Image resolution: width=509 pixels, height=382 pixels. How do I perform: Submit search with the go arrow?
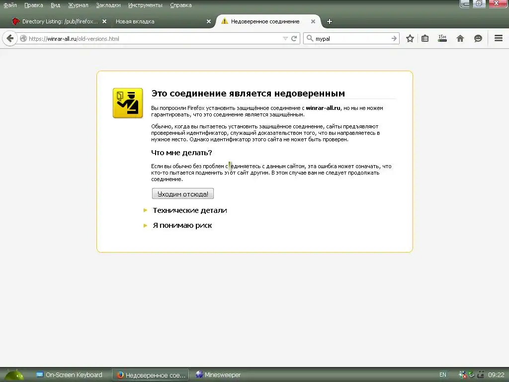394,39
